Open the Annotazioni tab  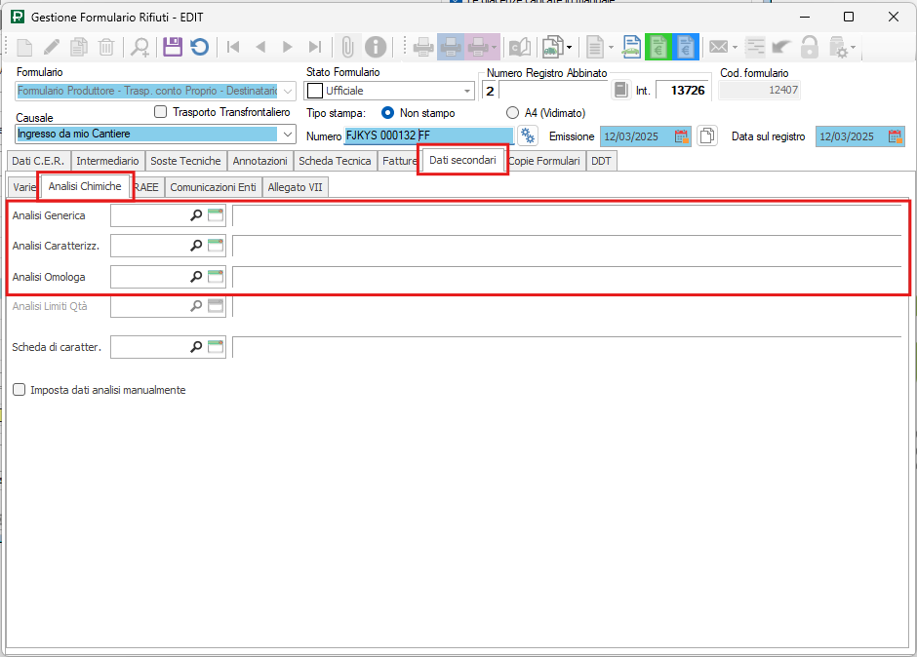tap(260, 161)
